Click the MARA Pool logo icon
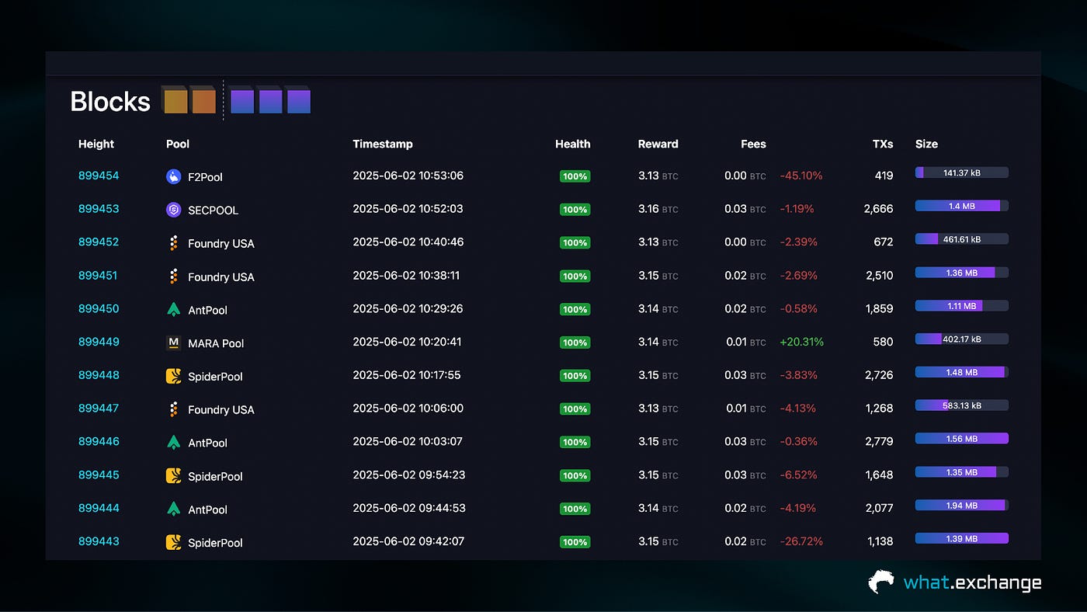 pos(174,343)
